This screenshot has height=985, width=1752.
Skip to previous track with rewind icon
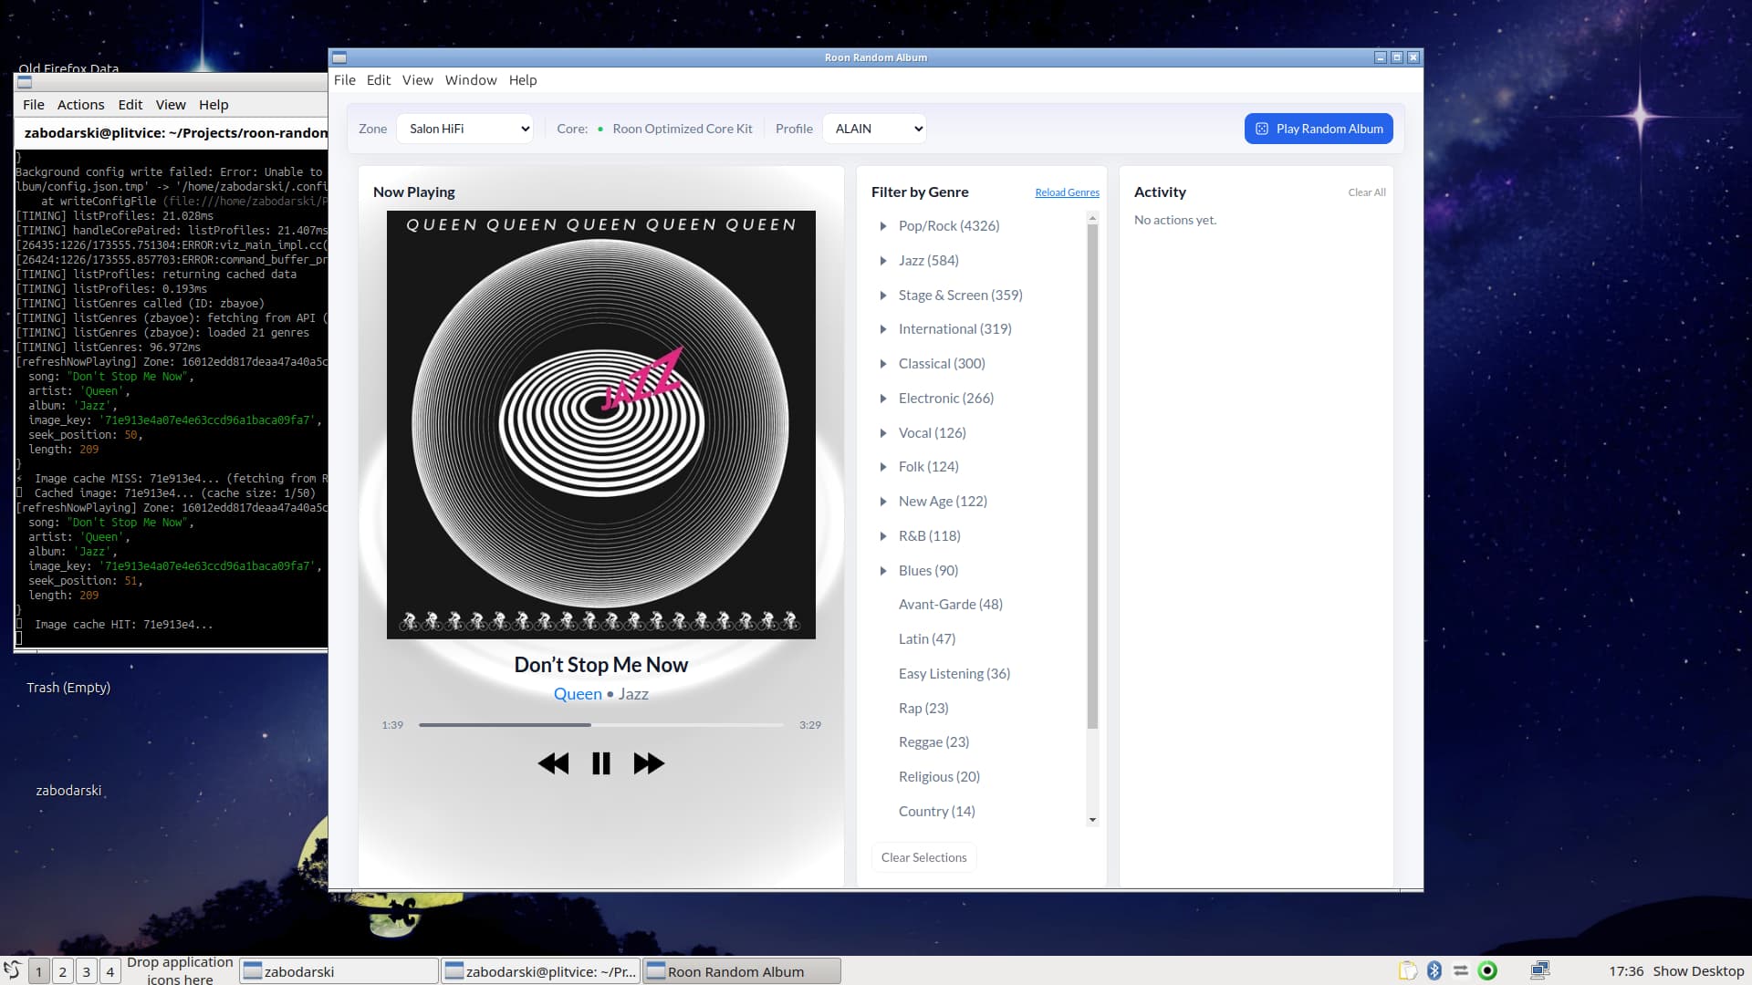point(553,763)
